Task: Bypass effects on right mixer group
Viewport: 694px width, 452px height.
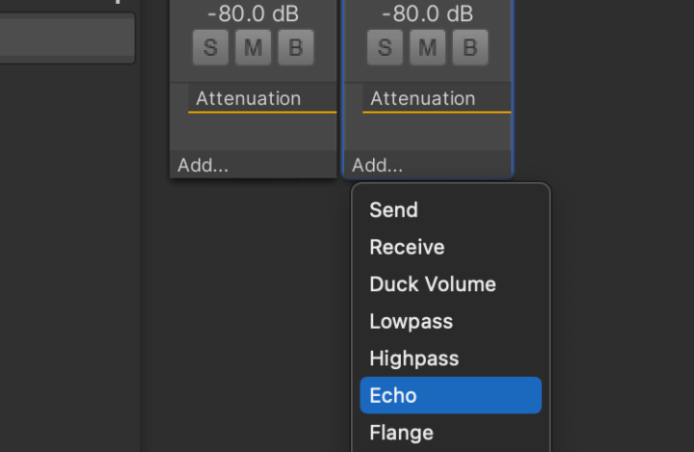Action: tap(470, 47)
